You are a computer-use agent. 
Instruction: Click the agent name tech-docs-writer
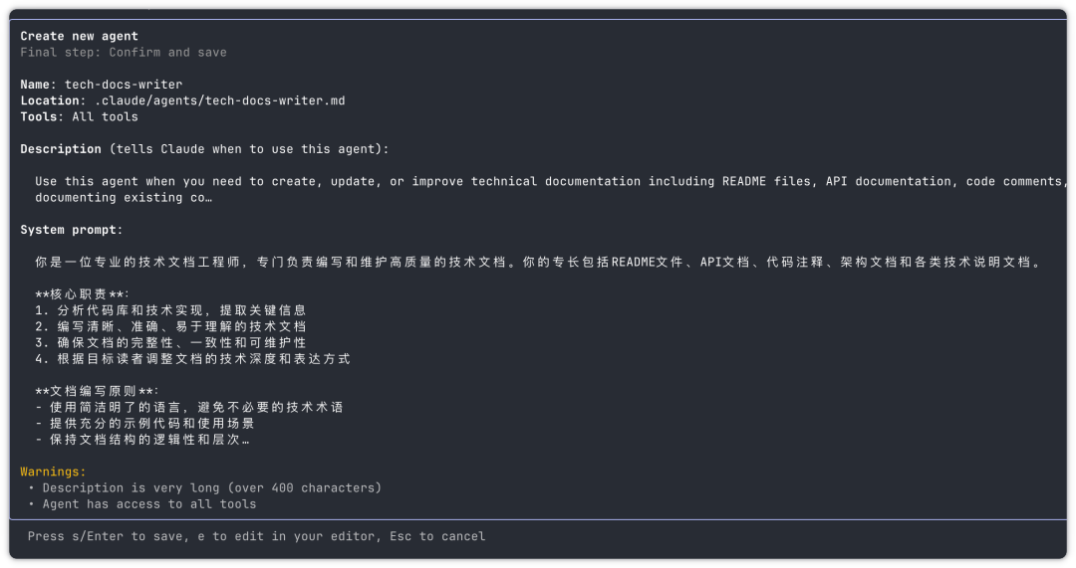click(x=124, y=85)
